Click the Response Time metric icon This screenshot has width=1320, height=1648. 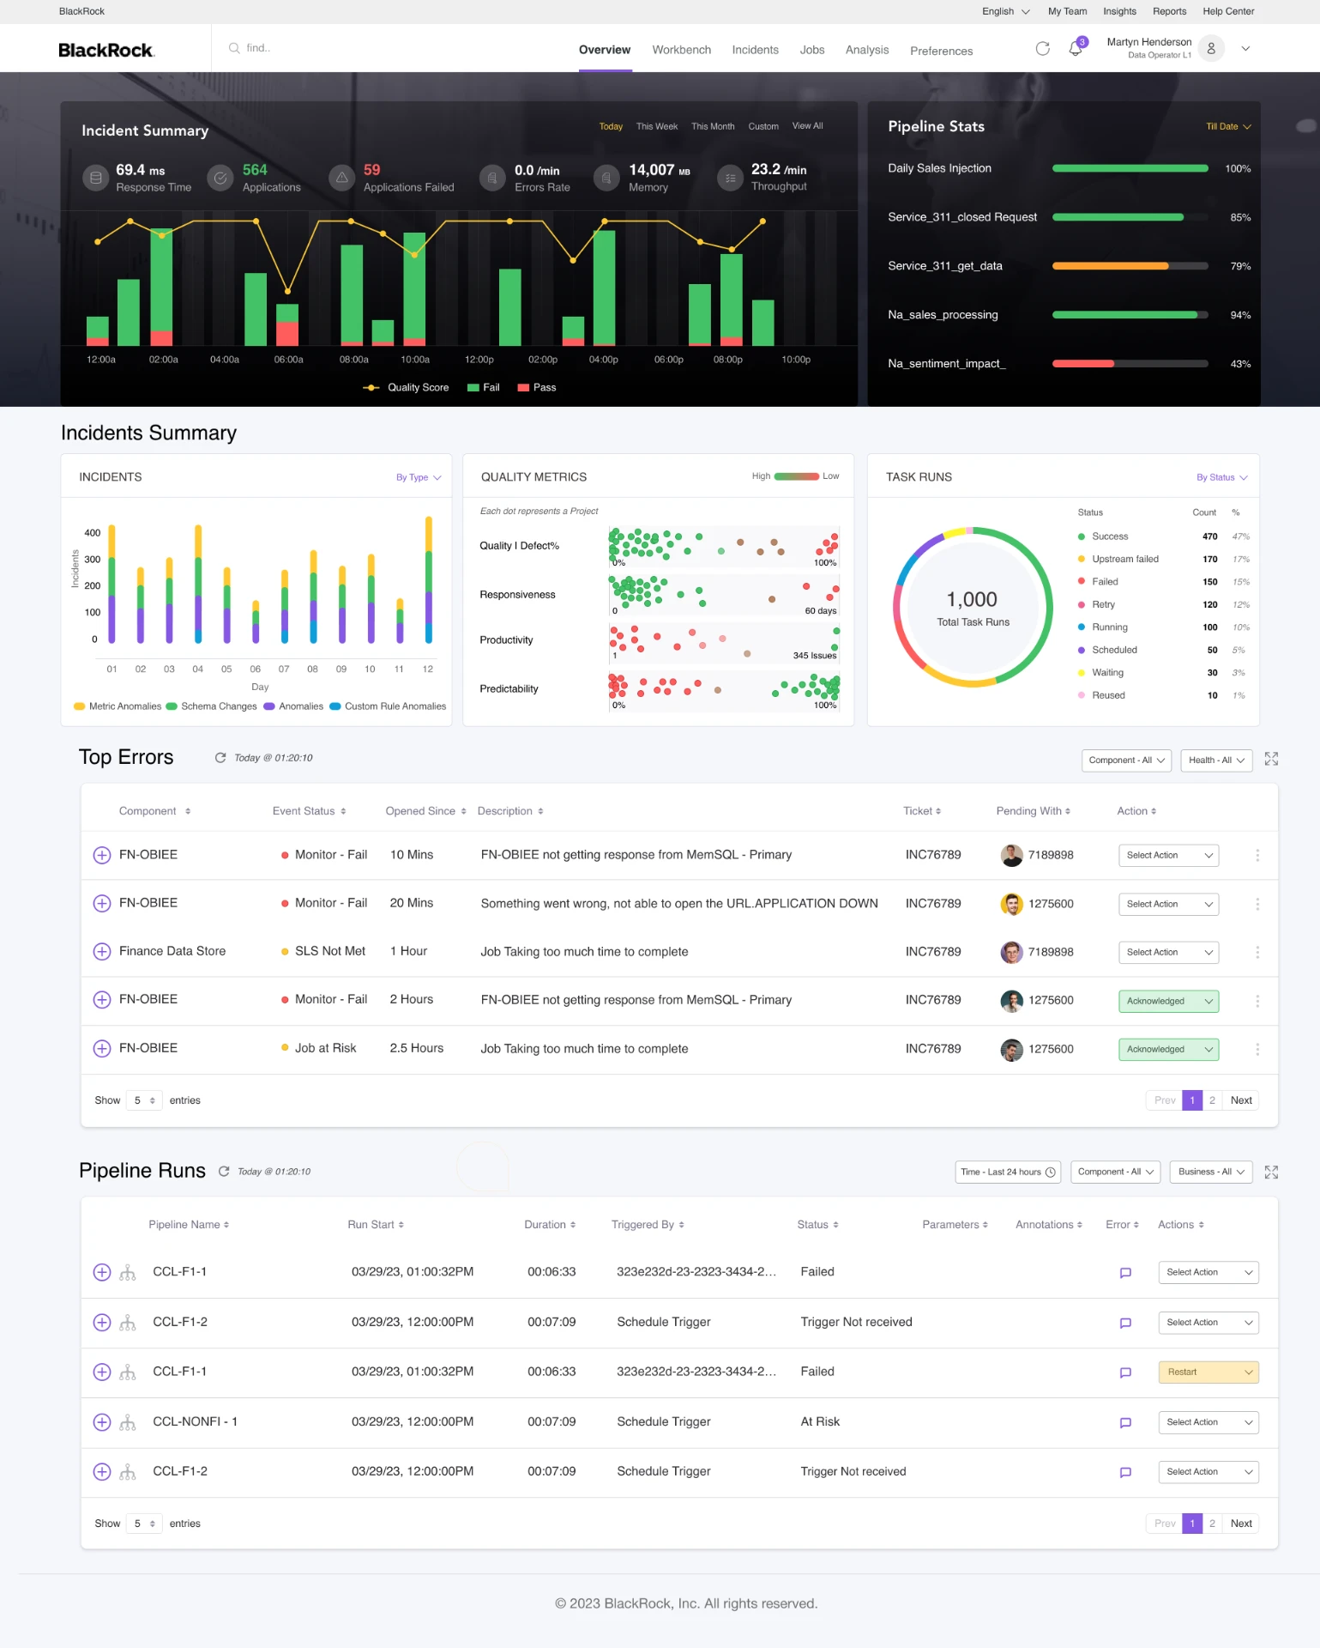pos(96,178)
